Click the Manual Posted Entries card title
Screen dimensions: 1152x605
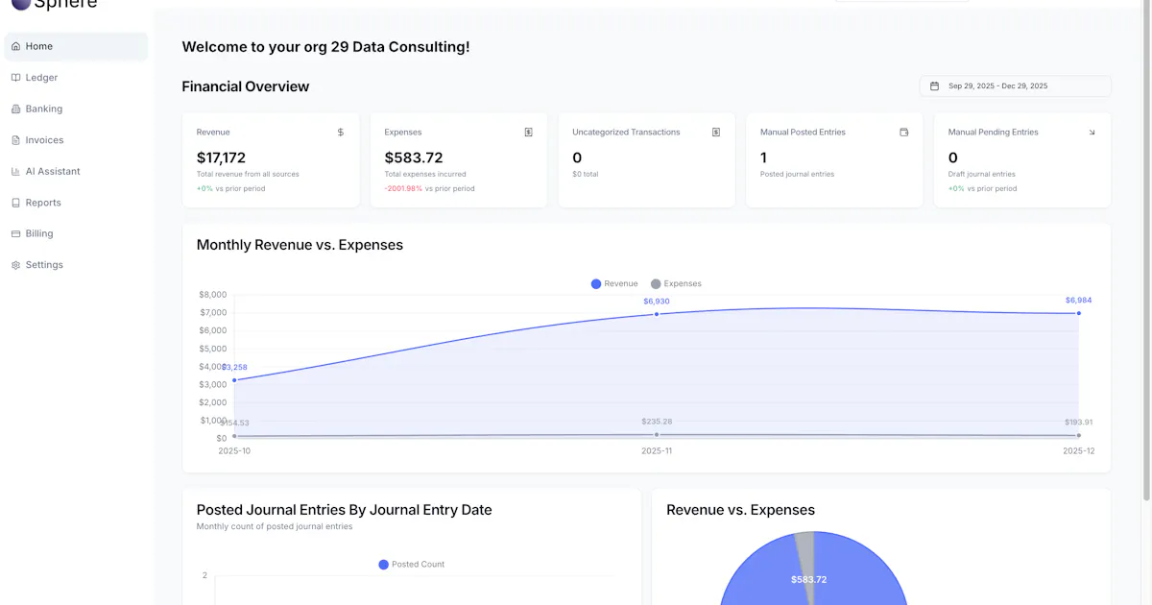pos(803,133)
